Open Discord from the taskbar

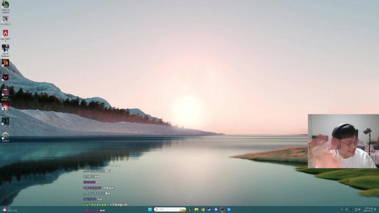(216, 209)
